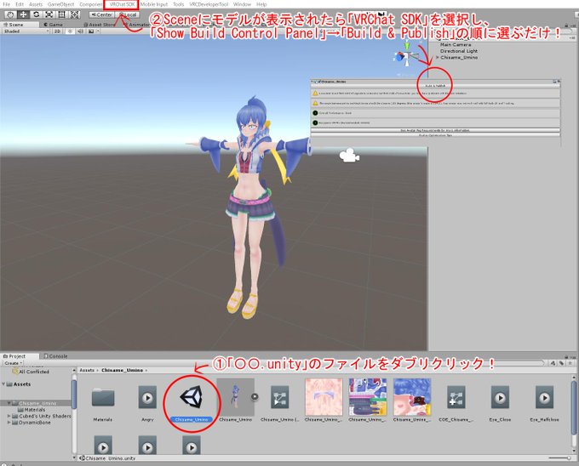The width and height of the screenshot is (579, 466).
Task: Select the Rotate tool in the toolbar
Action: (x=36, y=14)
